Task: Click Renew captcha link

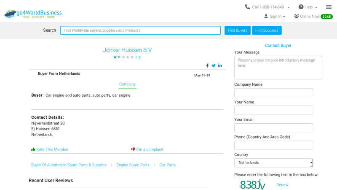Action: coord(282,185)
